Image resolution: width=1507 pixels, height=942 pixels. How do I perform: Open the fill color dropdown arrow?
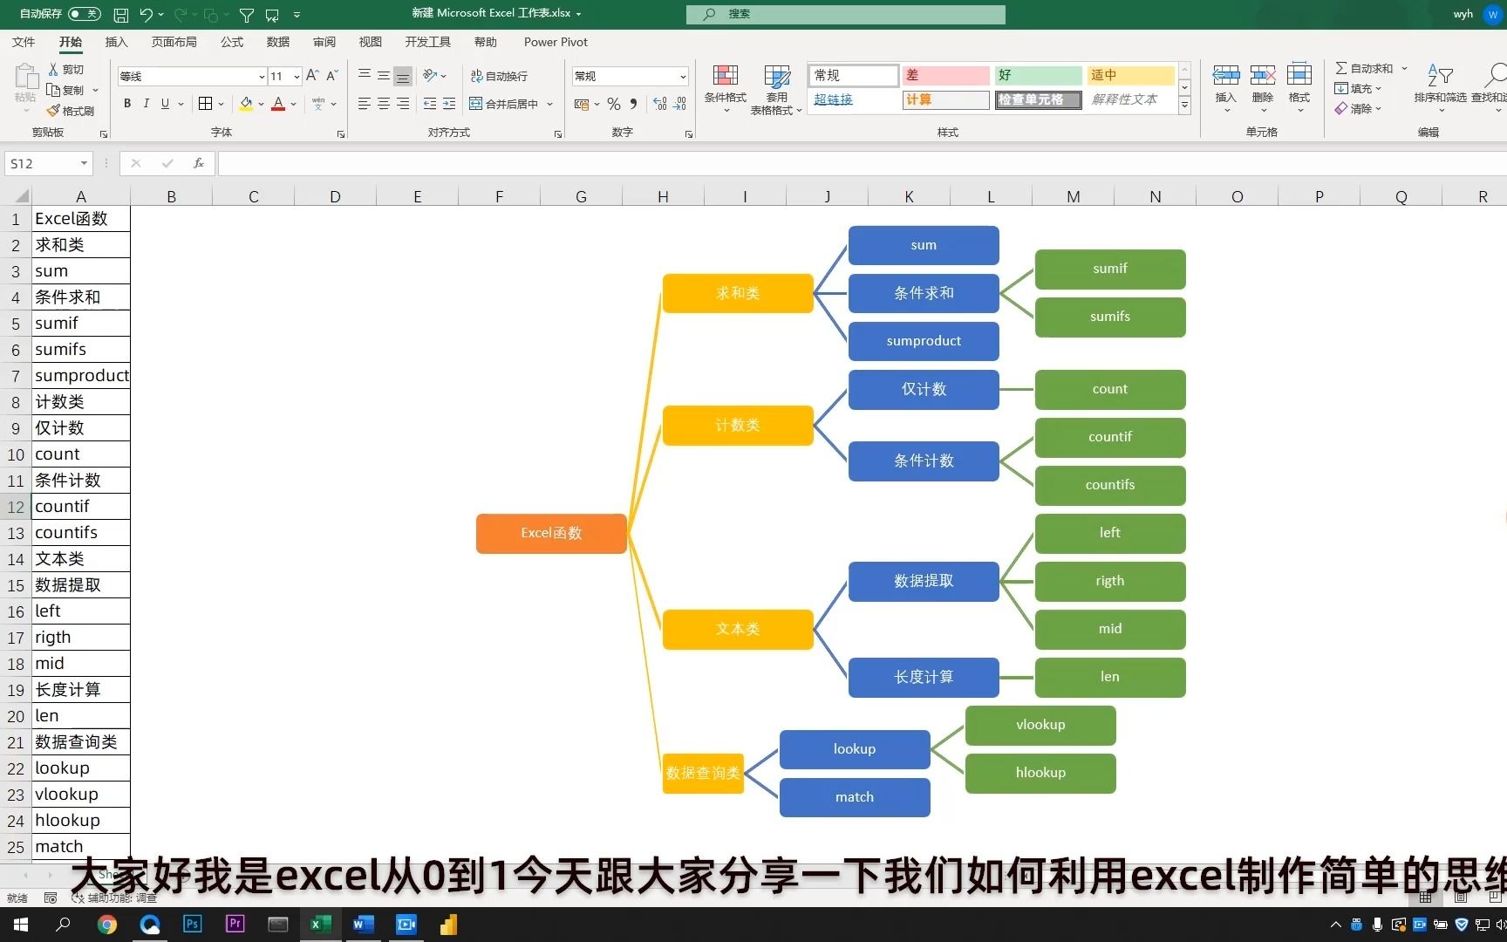click(261, 104)
